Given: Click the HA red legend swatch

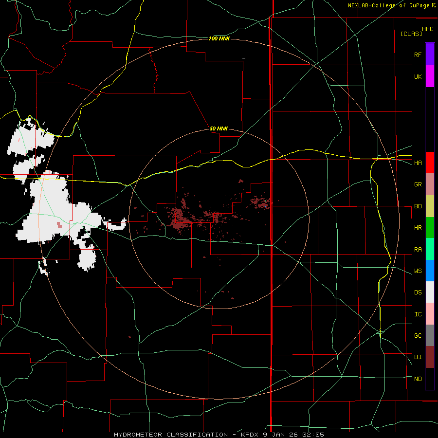Looking at the screenshot, I should click(x=430, y=163).
